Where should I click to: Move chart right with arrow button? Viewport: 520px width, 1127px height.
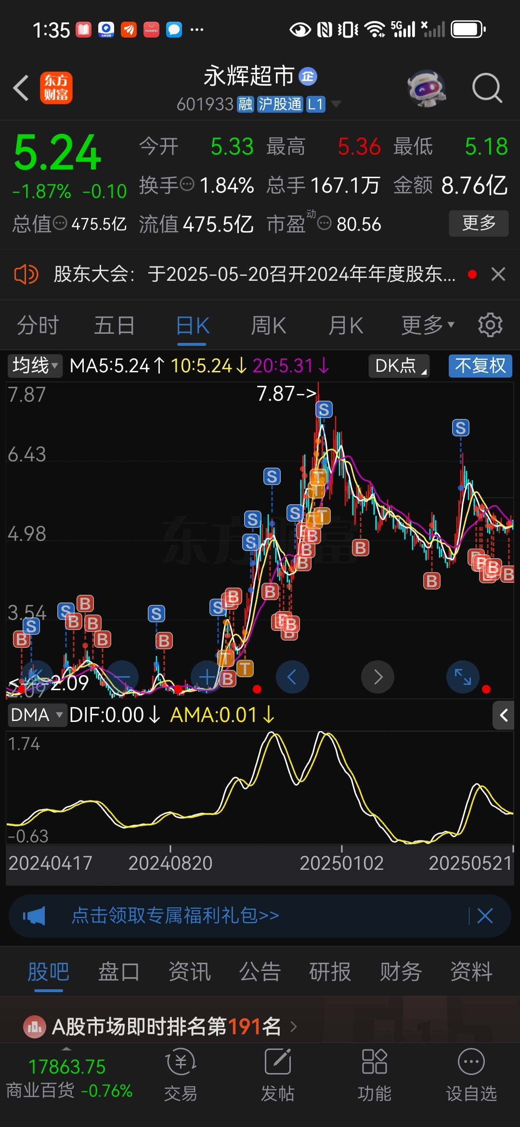pyautogui.click(x=378, y=677)
